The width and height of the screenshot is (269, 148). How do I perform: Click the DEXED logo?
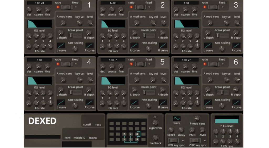[x=42, y=121]
